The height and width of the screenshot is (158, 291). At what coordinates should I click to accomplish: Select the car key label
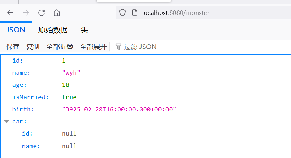click(19, 121)
